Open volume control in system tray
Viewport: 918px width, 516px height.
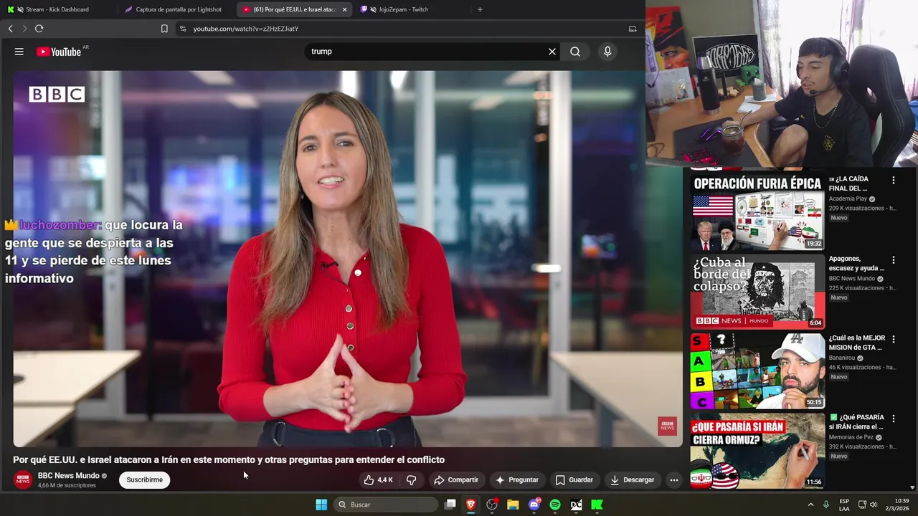[x=874, y=505]
